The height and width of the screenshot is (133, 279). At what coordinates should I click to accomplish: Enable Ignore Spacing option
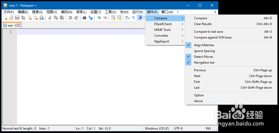click(x=231, y=51)
